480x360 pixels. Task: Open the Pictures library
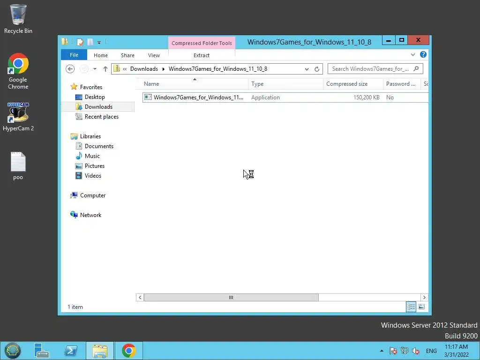tap(95, 165)
